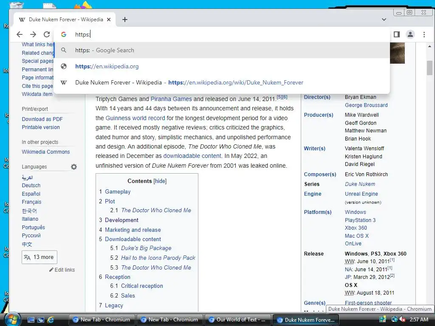The image size is (435, 326).
Task: Click the page vertical scrollbar thumb
Action: 430,67
